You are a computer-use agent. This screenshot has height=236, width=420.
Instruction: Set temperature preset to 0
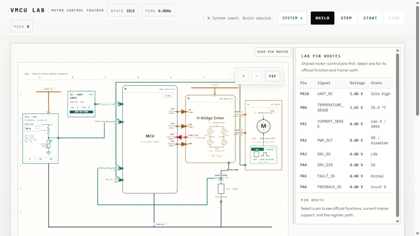pos(30,159)
